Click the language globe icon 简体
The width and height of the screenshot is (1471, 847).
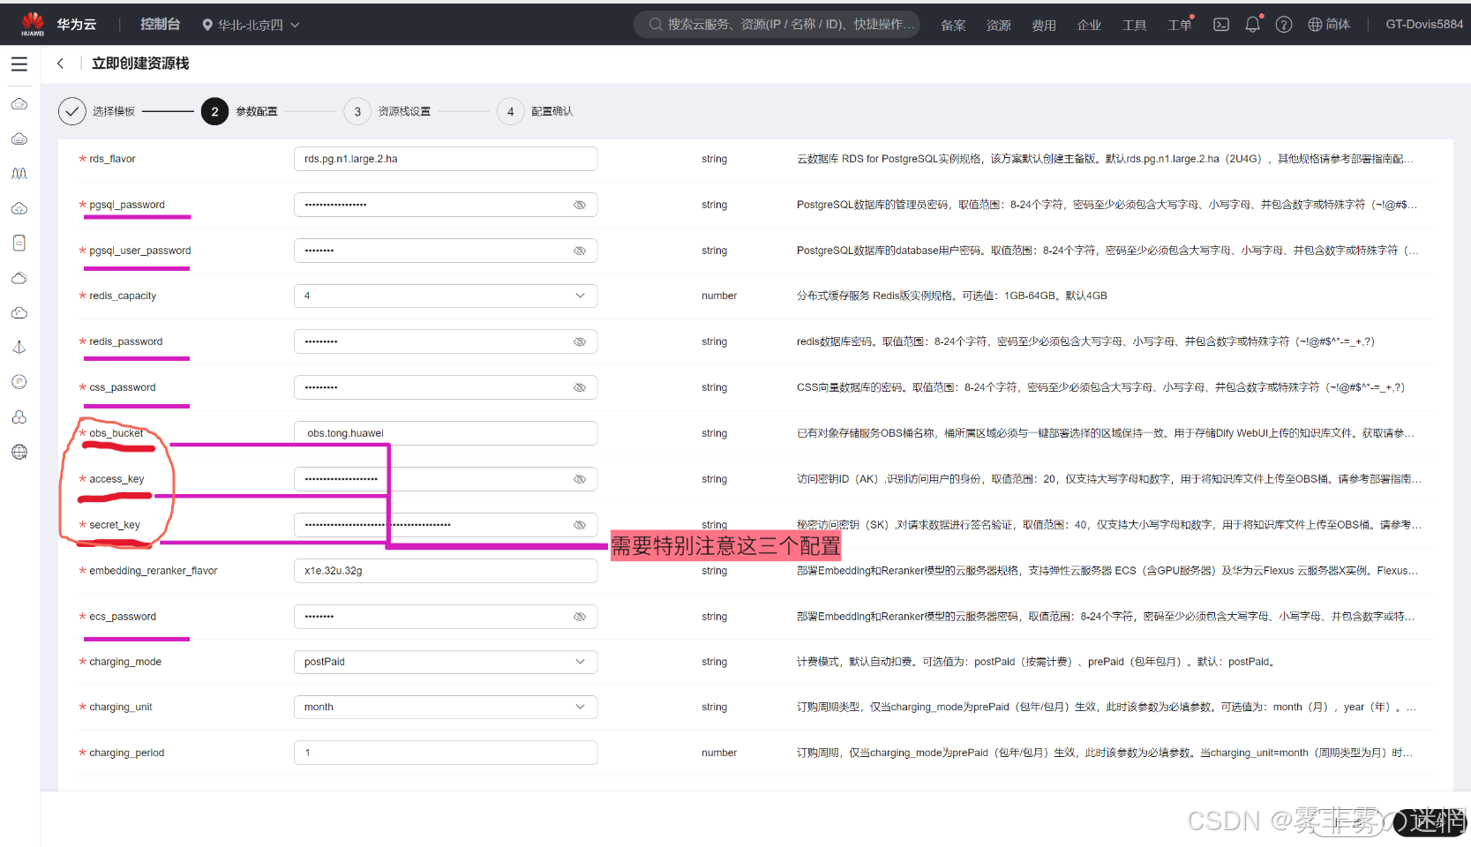(1328, 25)
